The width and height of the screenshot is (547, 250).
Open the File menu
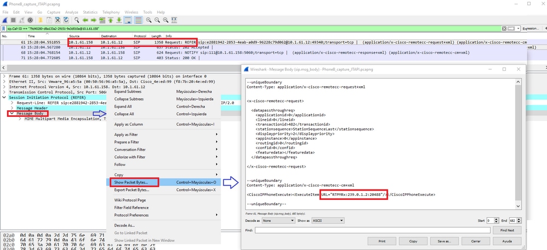point(5,12)
